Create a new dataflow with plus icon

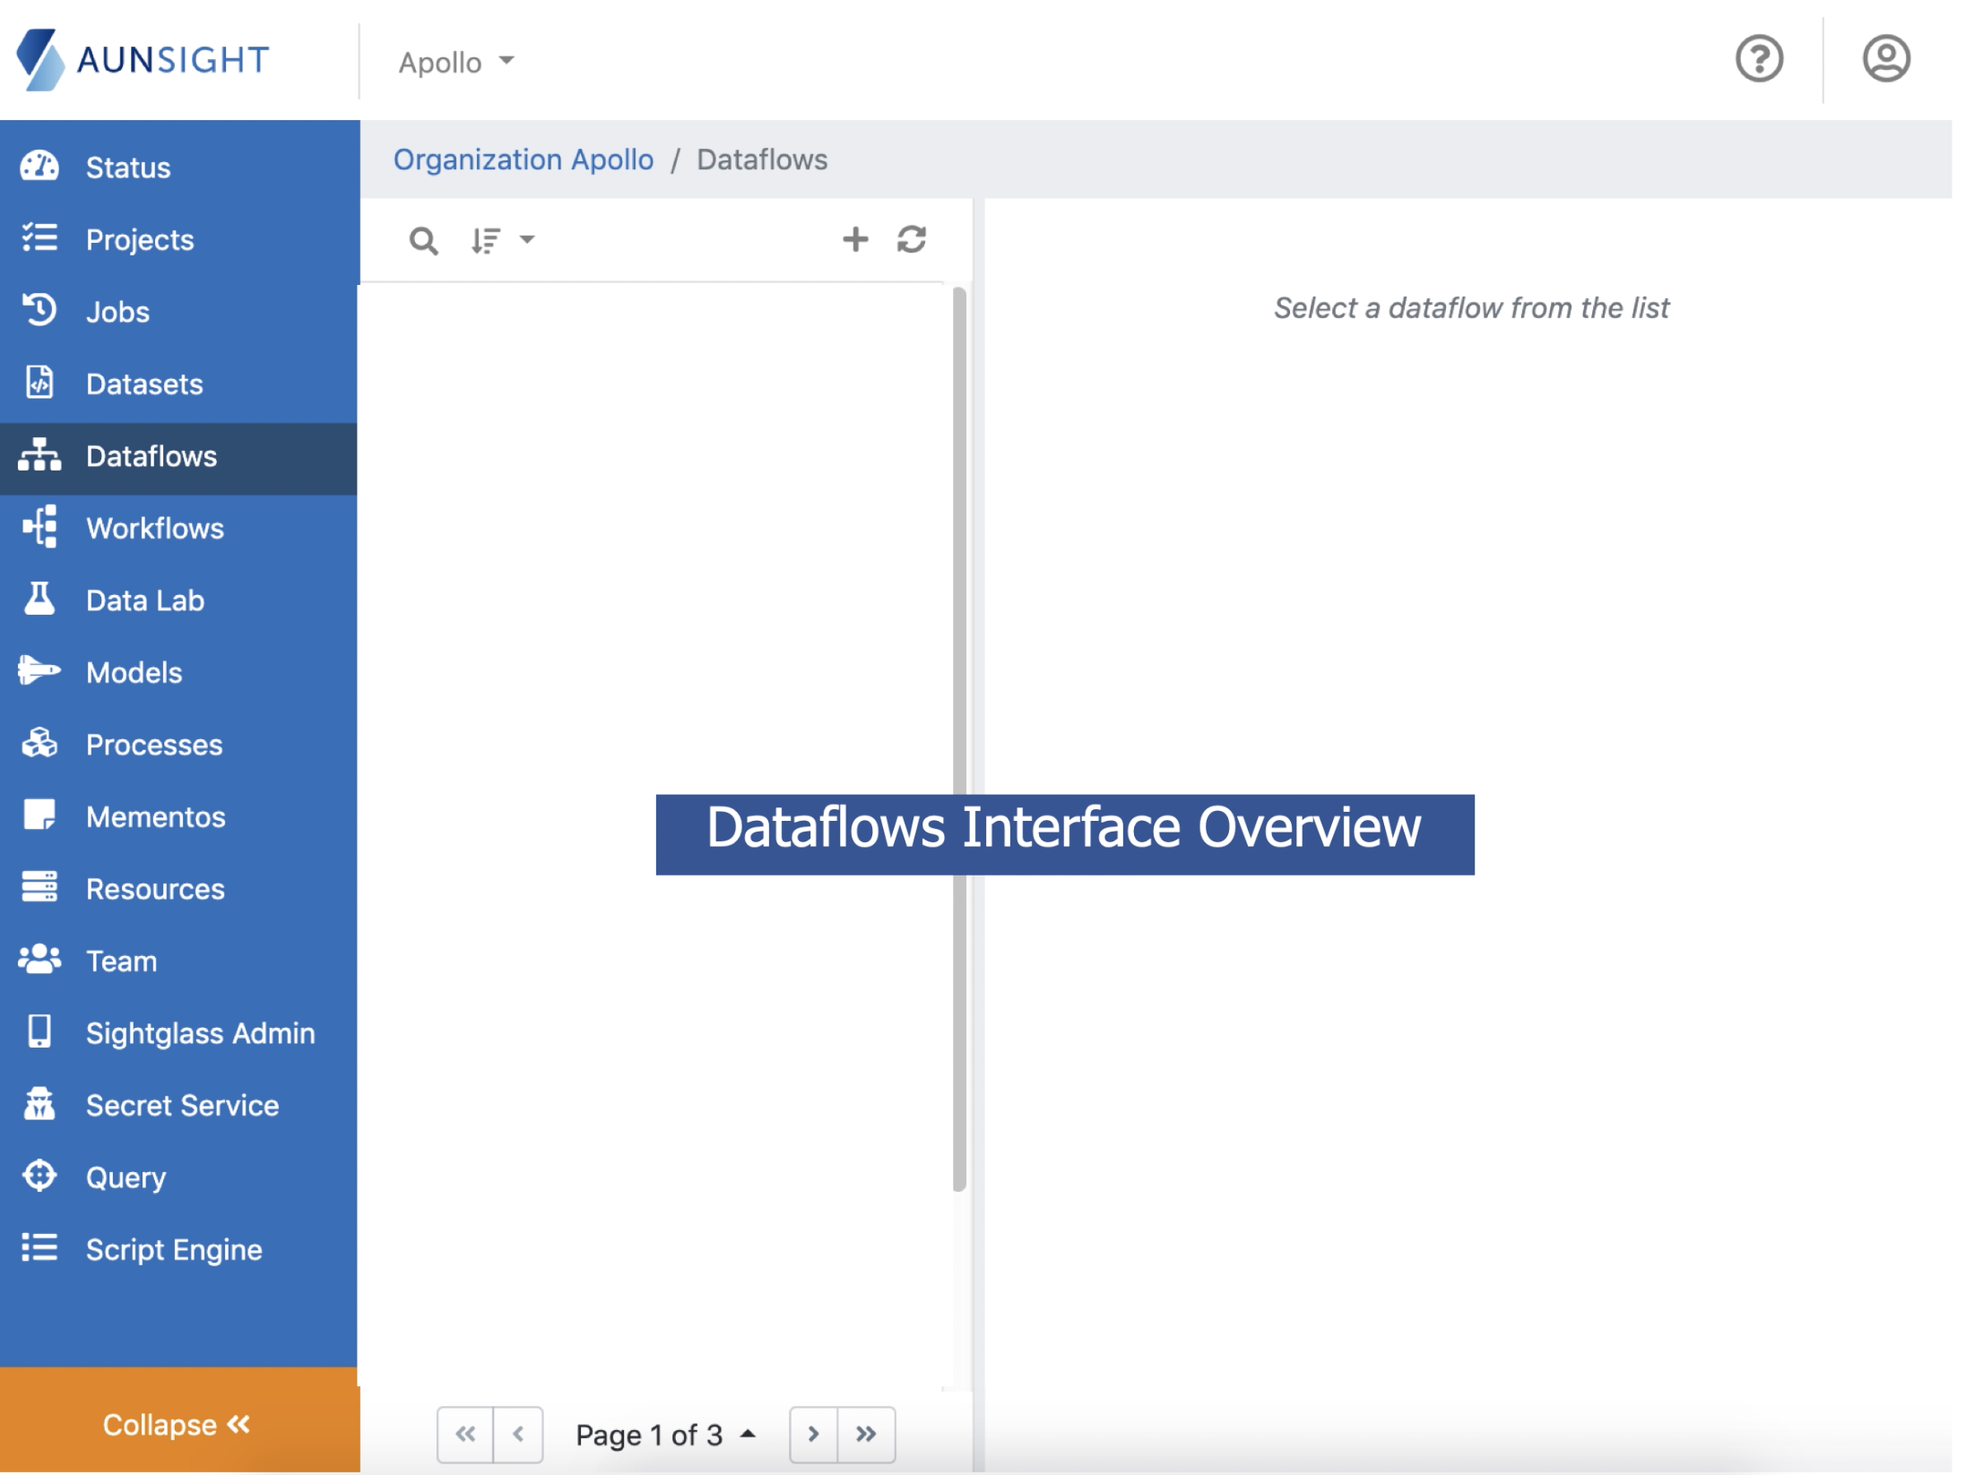(x=854, y=239)
